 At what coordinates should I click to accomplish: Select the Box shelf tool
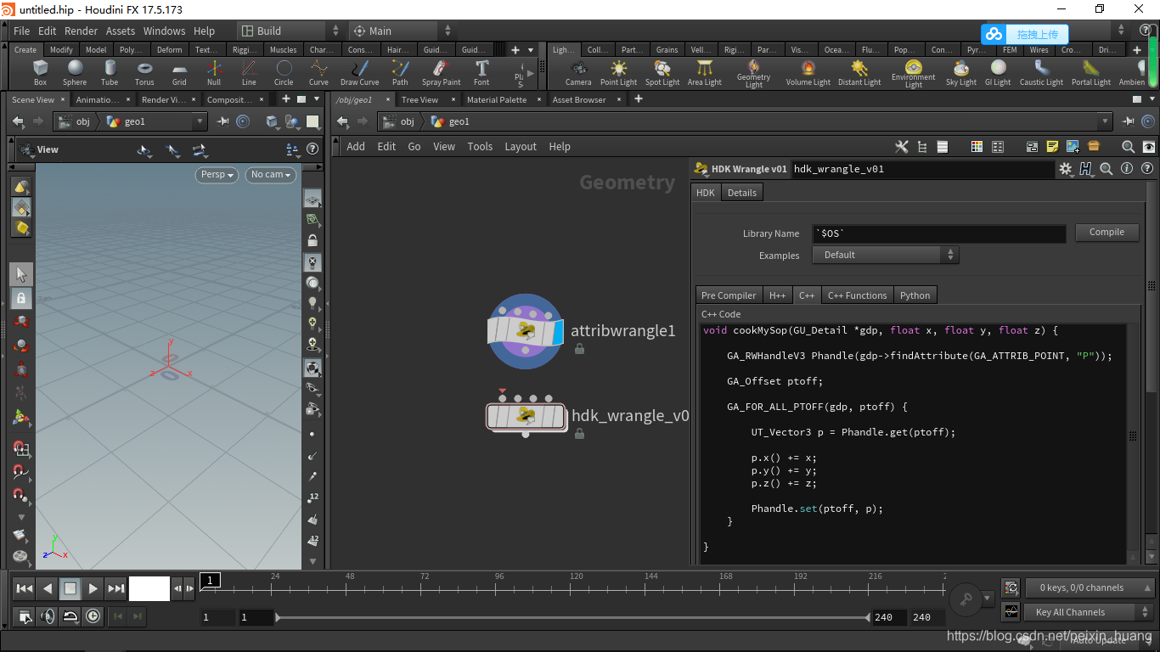point(40,72)
